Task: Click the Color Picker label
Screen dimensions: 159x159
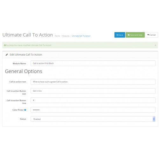Action: [x=18, y=110]
